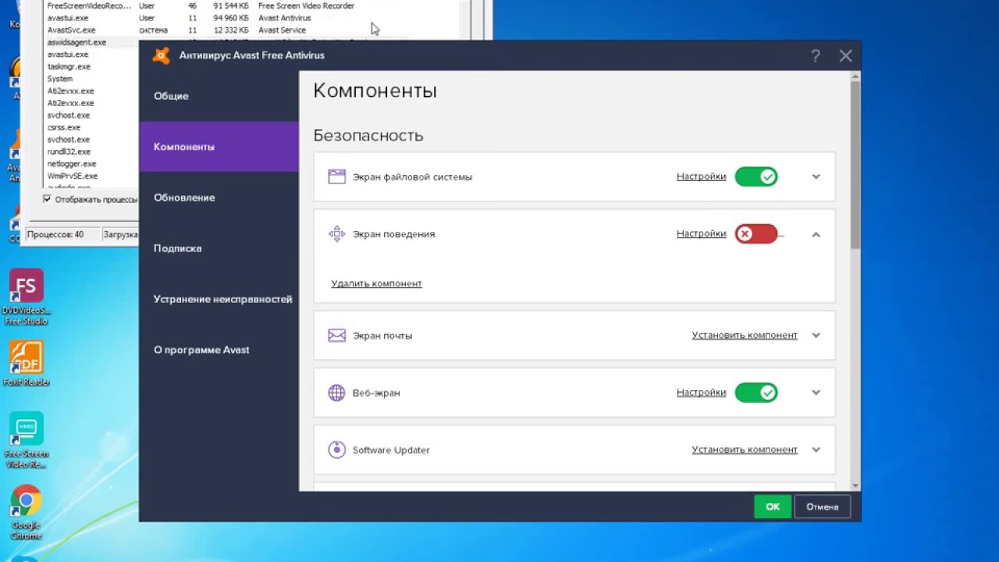Open DVDVideoSoft Free Studio desktop icon

[26, 297]
